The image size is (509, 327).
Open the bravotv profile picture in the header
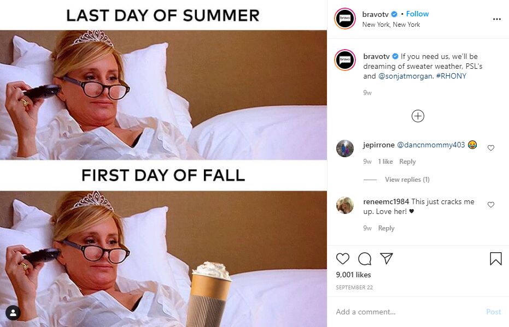click(345, 19)
